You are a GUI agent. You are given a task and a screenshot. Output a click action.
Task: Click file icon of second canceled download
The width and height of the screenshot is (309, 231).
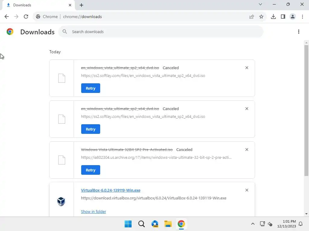pos(62,119)
